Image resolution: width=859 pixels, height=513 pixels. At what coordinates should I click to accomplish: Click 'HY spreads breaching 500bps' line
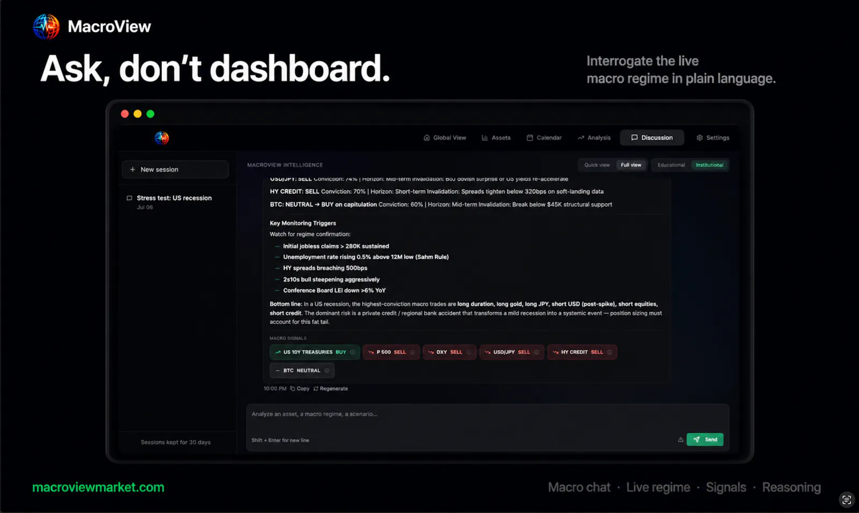point(325,268)
